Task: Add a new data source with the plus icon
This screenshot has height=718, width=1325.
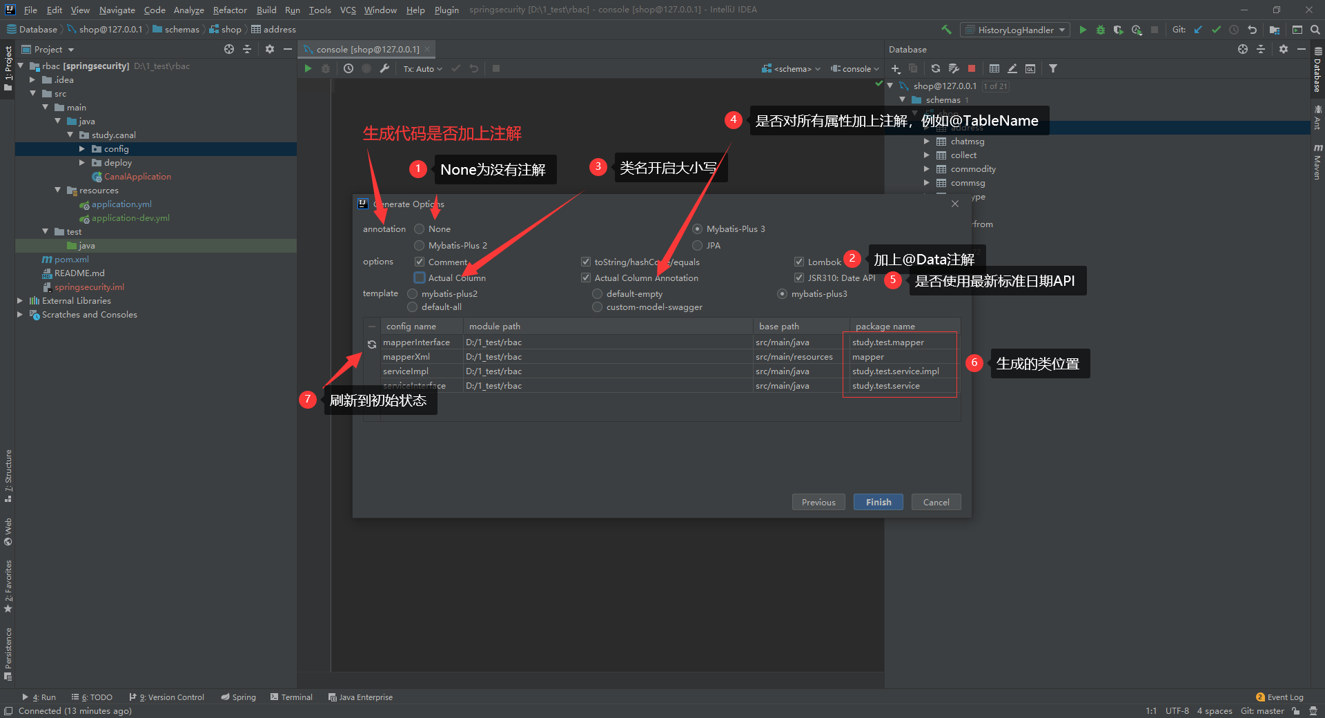Action: pos(896,68)
